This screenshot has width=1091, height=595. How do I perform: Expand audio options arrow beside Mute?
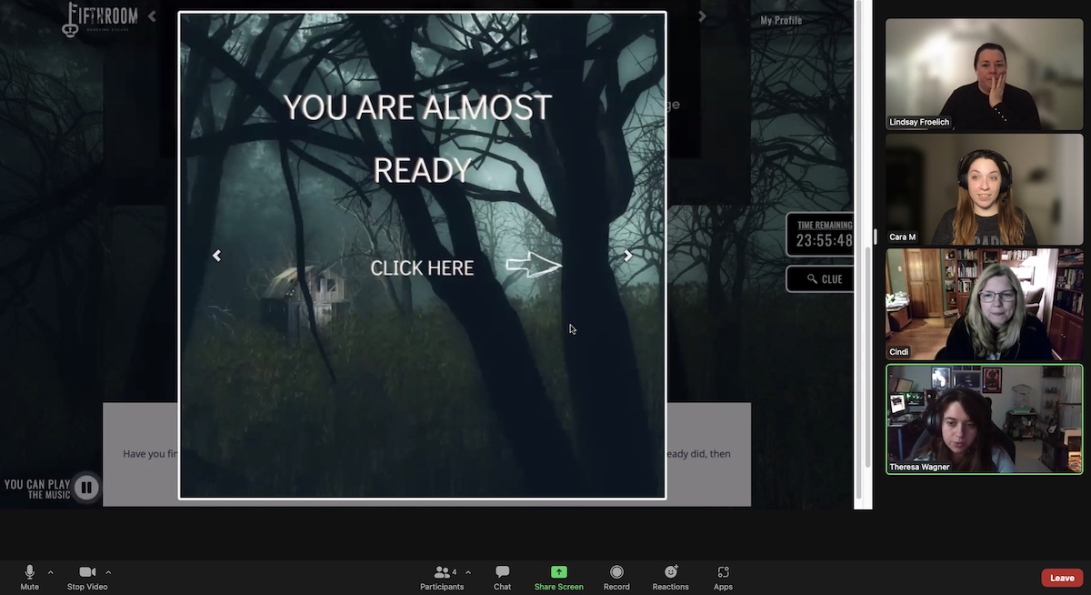50,572
